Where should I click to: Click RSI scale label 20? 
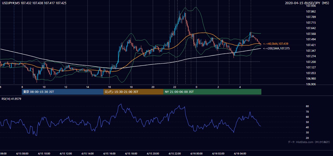307,138
